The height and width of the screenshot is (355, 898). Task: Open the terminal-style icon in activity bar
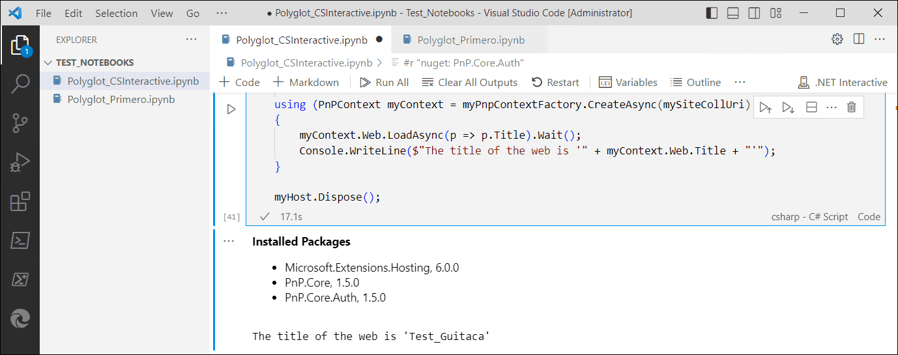20,240
